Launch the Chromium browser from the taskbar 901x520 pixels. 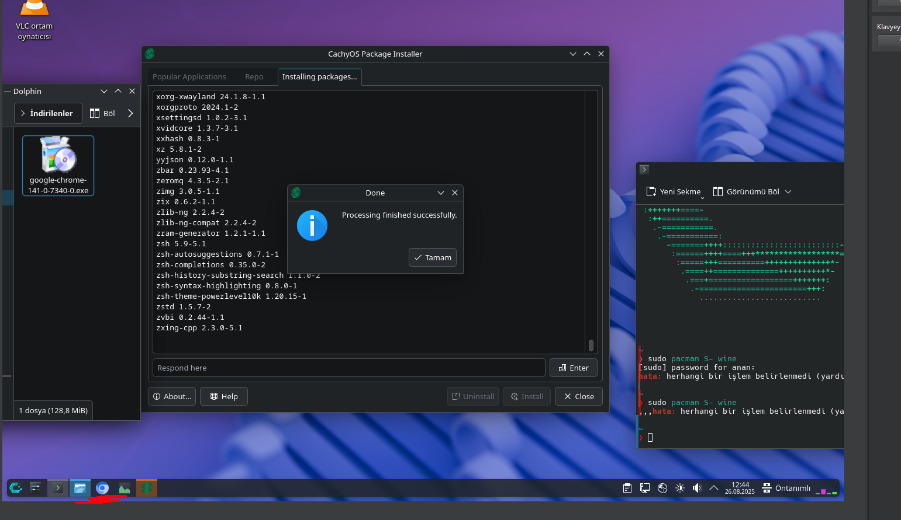tap(102, 488)
